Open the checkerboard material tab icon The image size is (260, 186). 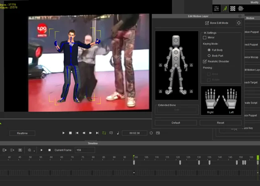tap(233, 8)
